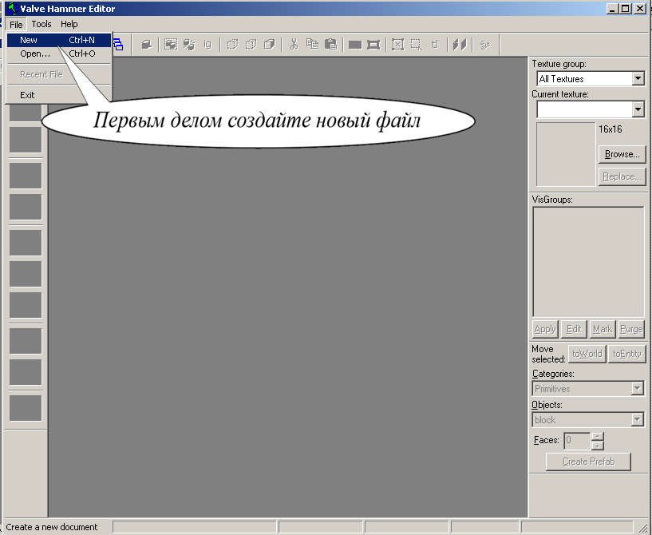The width and height of the screenshot is (652, 535).
Task: Click inside the VisGroups list box
Action: pos(588,262)
